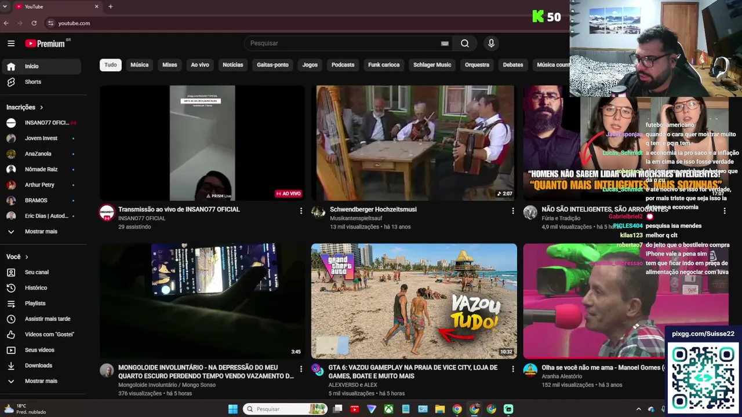The image size is (742, 417).
Task: Select the Schlager Music filter chip
Action: (x=432, y=65)
